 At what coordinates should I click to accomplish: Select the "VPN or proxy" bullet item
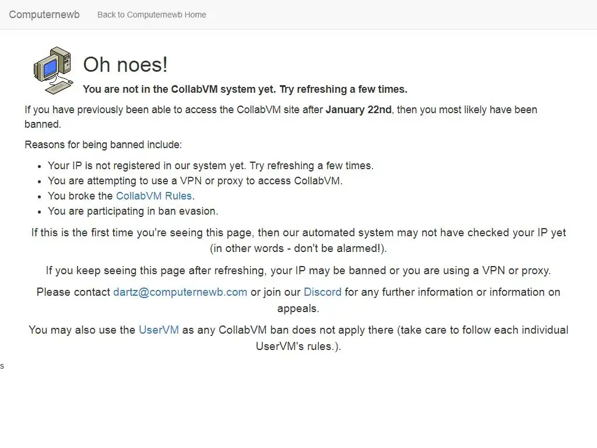tap(195, 181)
